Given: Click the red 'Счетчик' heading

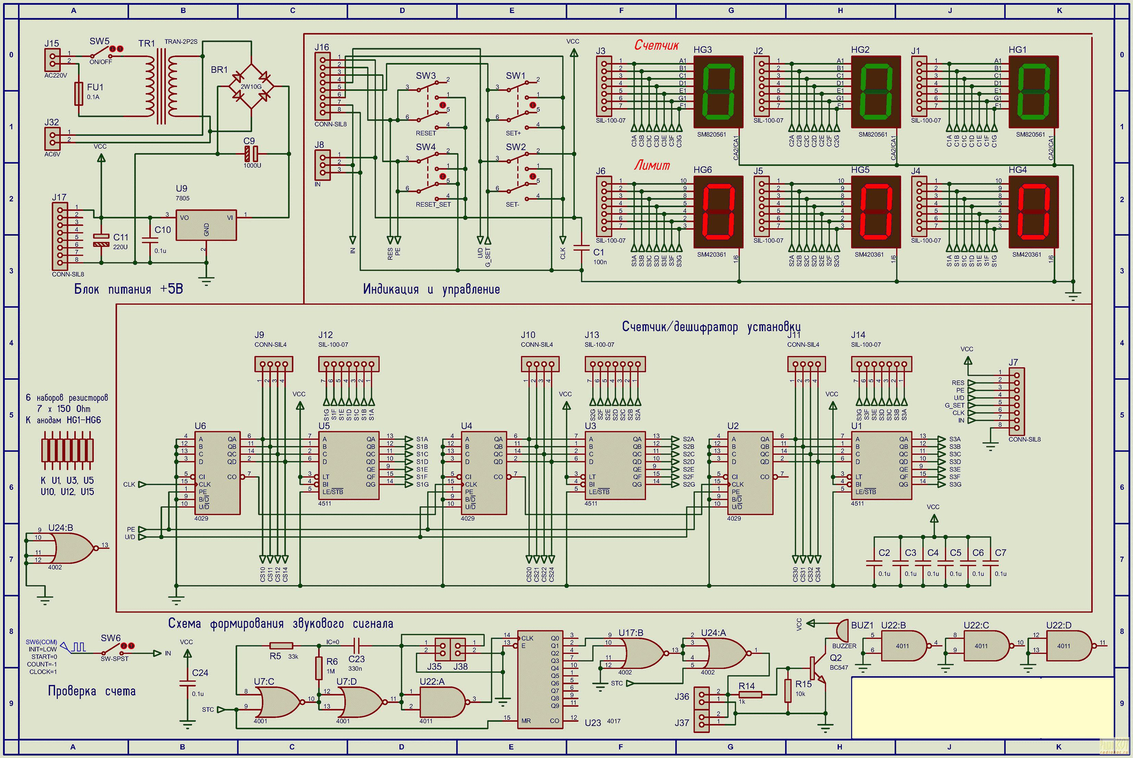Looking at the screenshot, I should coord(656,46).
